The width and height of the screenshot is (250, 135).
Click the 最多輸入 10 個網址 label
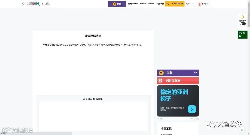click(x=93, y=99)
